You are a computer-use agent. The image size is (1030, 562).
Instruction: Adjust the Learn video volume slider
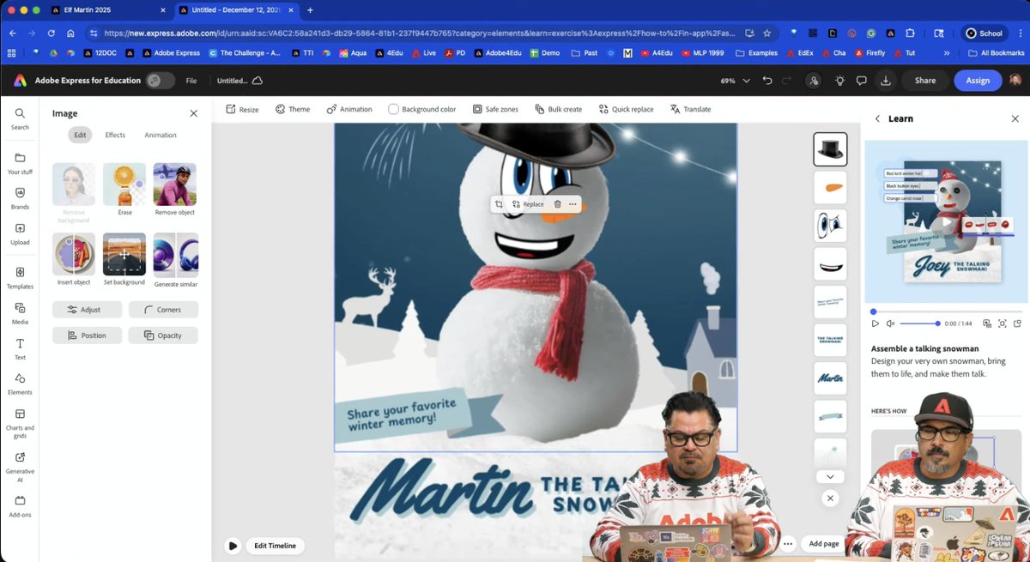pyautogui.click(x=920, y=323)
